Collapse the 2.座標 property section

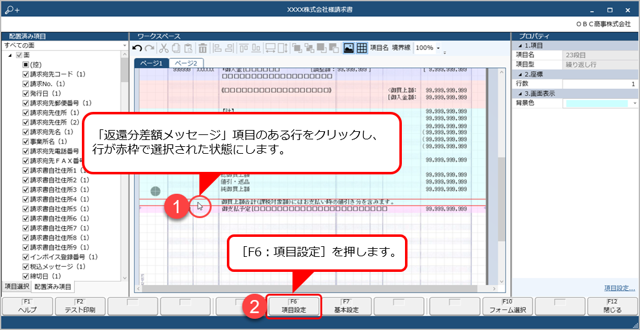(519, 74)
